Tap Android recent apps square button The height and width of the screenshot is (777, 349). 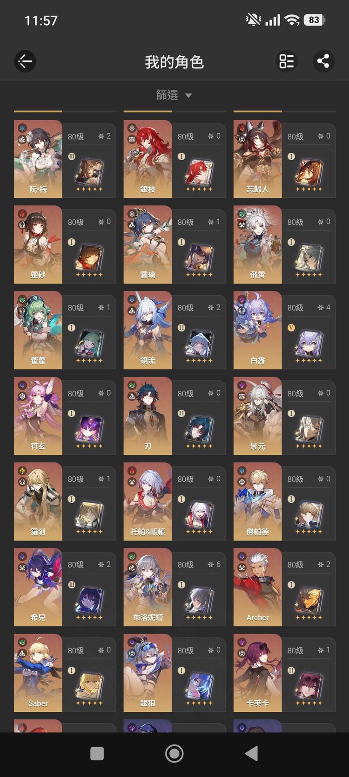(97, 753)
